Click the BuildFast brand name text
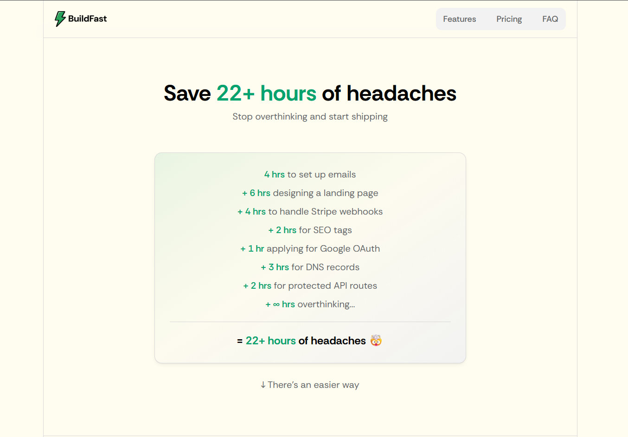The image size is (628, 437). point(87,19)
